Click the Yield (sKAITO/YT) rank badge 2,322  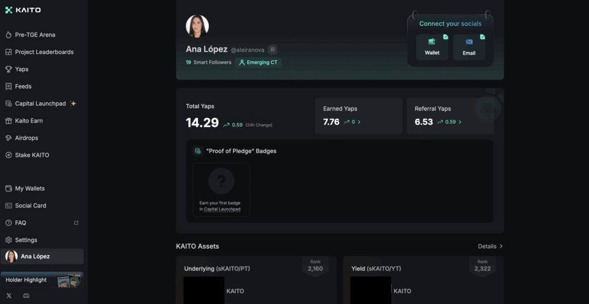(x=483, y=266)
